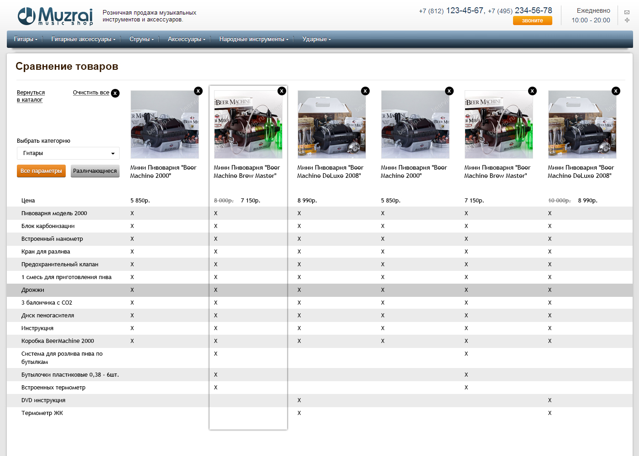The height and width of the screenshot is (456, 639).
Task: Open the Ударные menu item
Action: click(316, 39)
